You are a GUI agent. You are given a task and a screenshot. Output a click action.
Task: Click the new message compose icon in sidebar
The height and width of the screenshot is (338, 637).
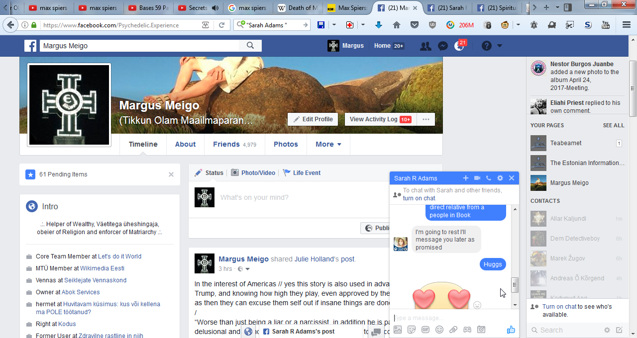pos(619,330)
